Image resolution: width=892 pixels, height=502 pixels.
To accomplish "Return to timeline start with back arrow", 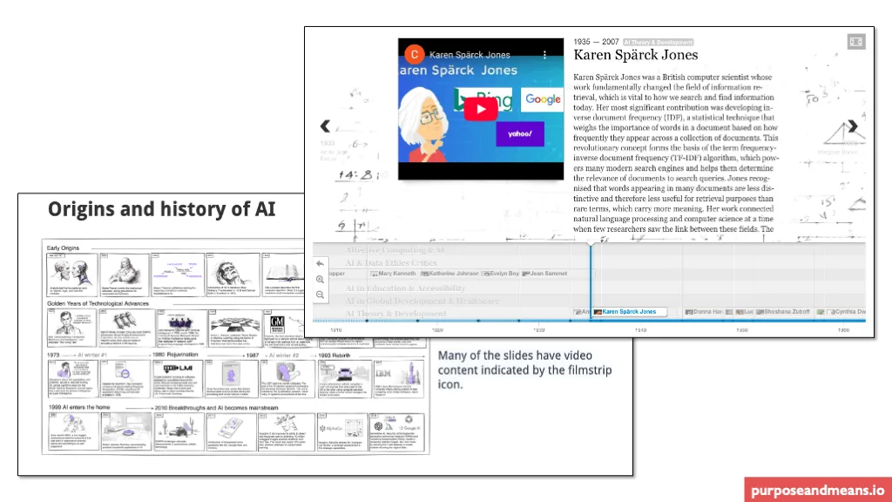I will coord(321,262).
